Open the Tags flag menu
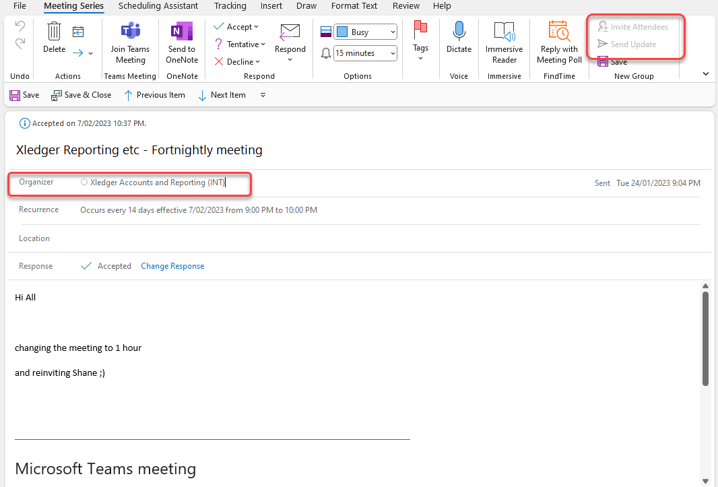The height and width of the screenshot is (487, 718). point(420,40)
